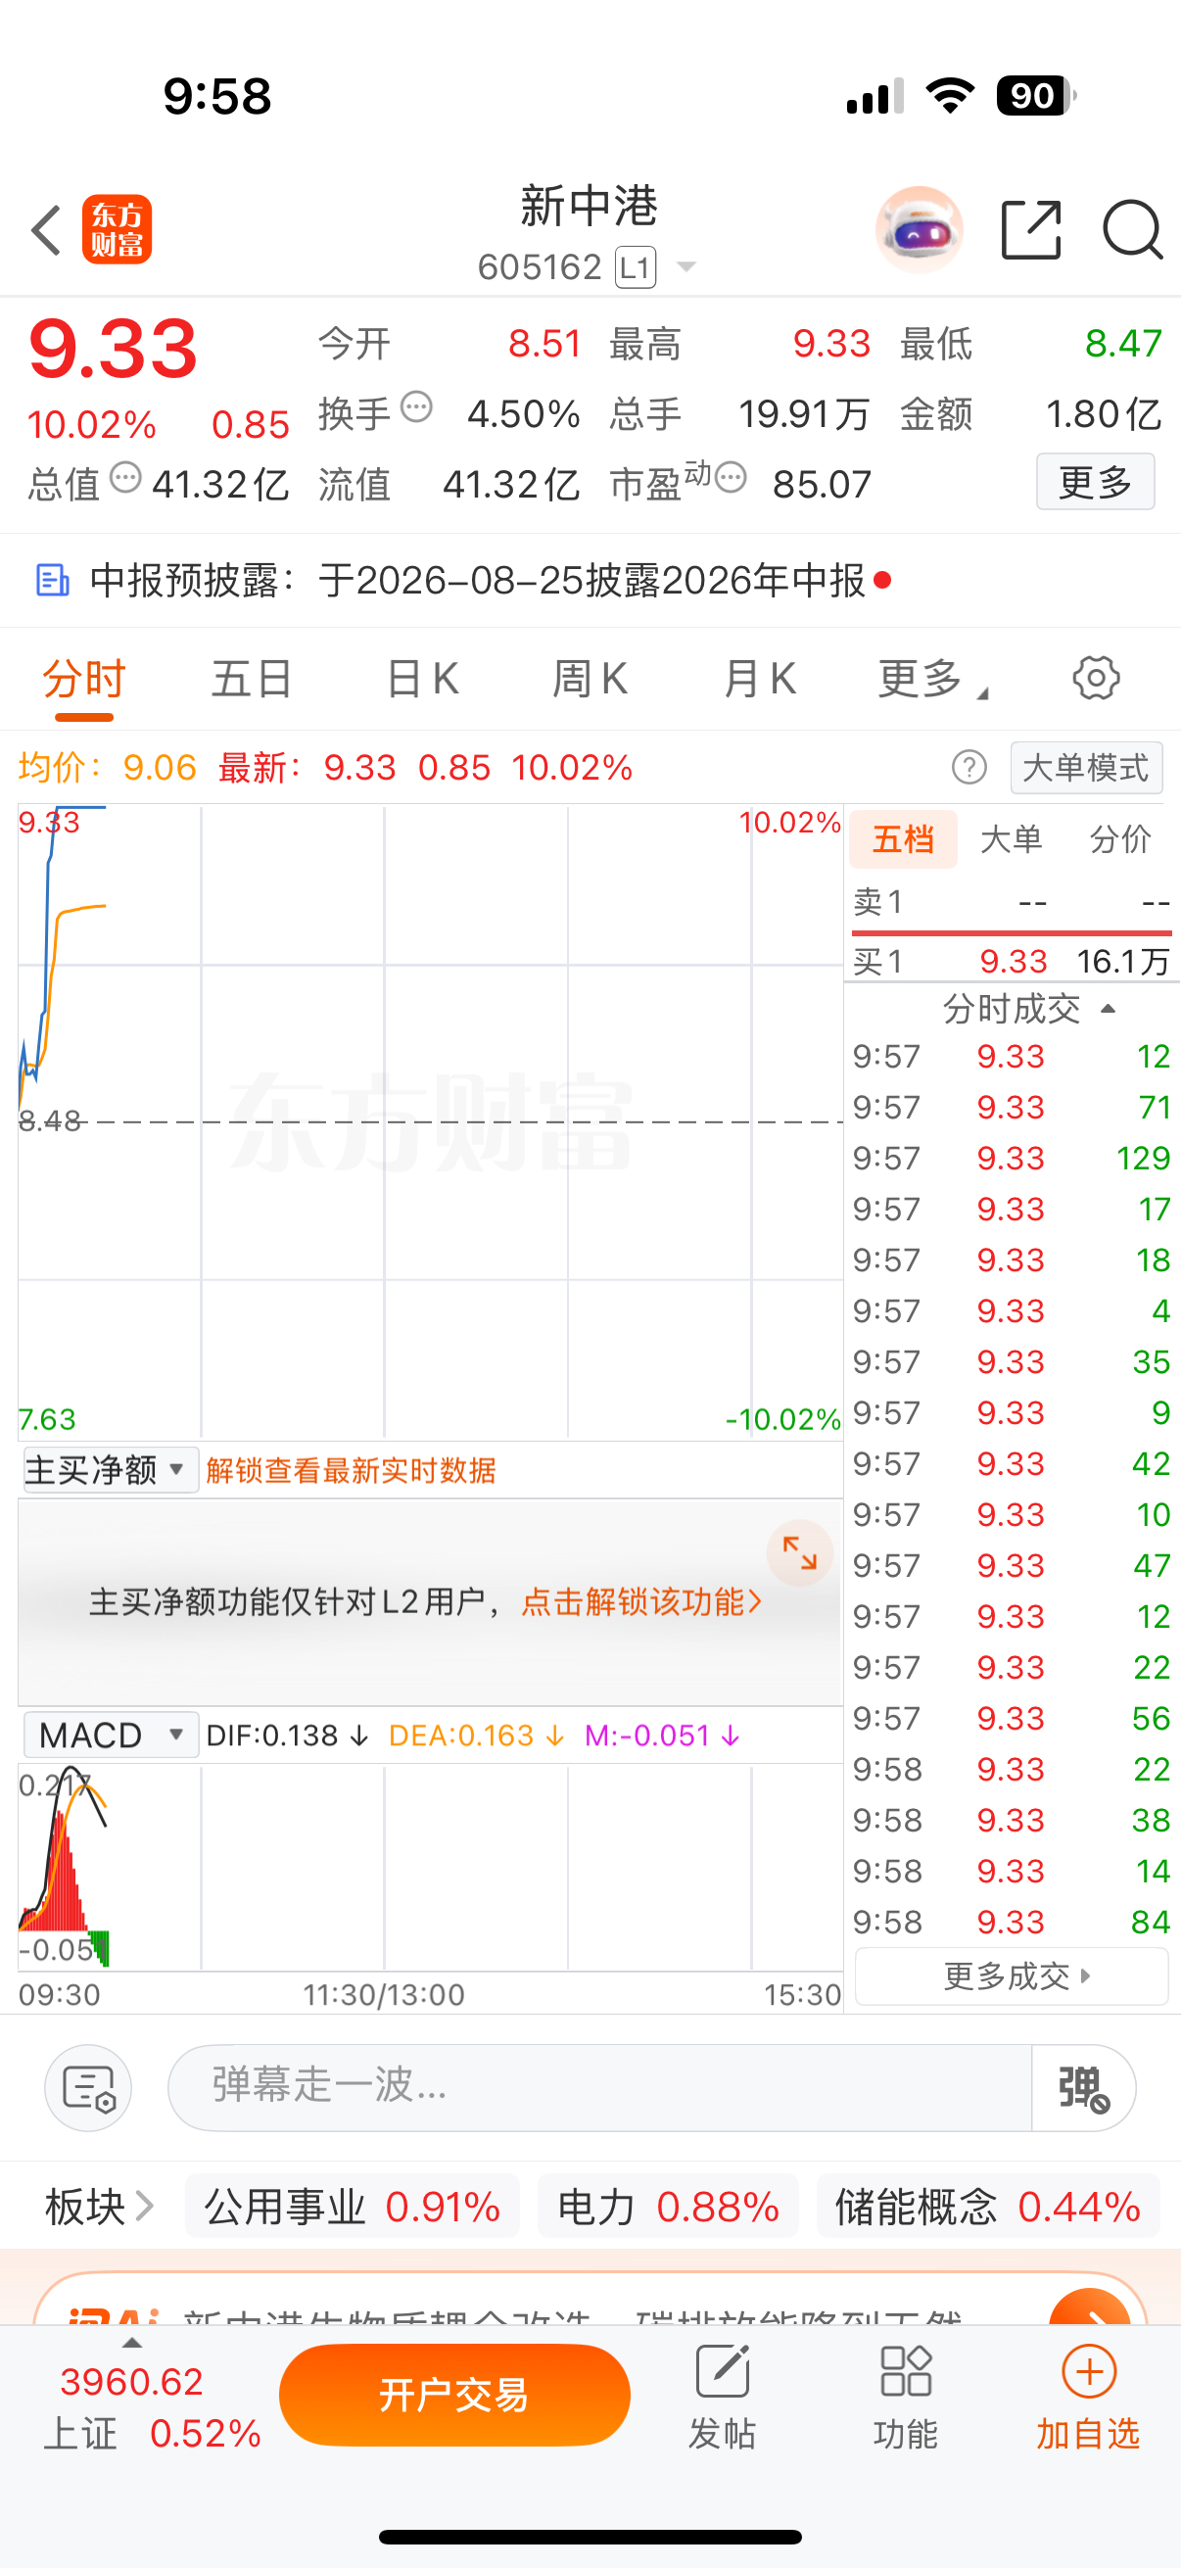The image size is (1181, 2568).
Task: Tap the MACD histogram chart
Action: point(431,1867)
